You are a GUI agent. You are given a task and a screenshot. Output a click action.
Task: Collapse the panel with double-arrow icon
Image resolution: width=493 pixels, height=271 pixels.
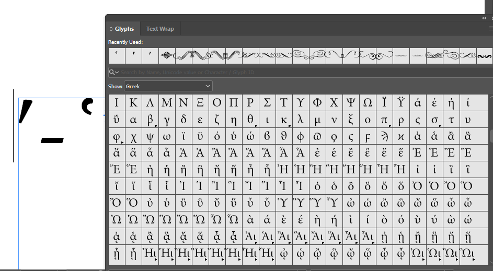484,18
